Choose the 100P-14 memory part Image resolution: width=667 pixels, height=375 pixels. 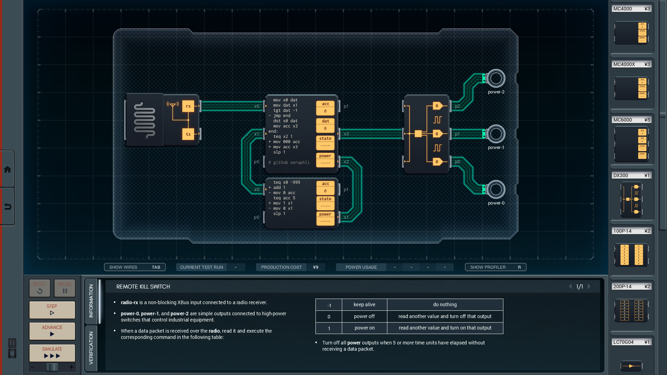[x=631, y=255]
